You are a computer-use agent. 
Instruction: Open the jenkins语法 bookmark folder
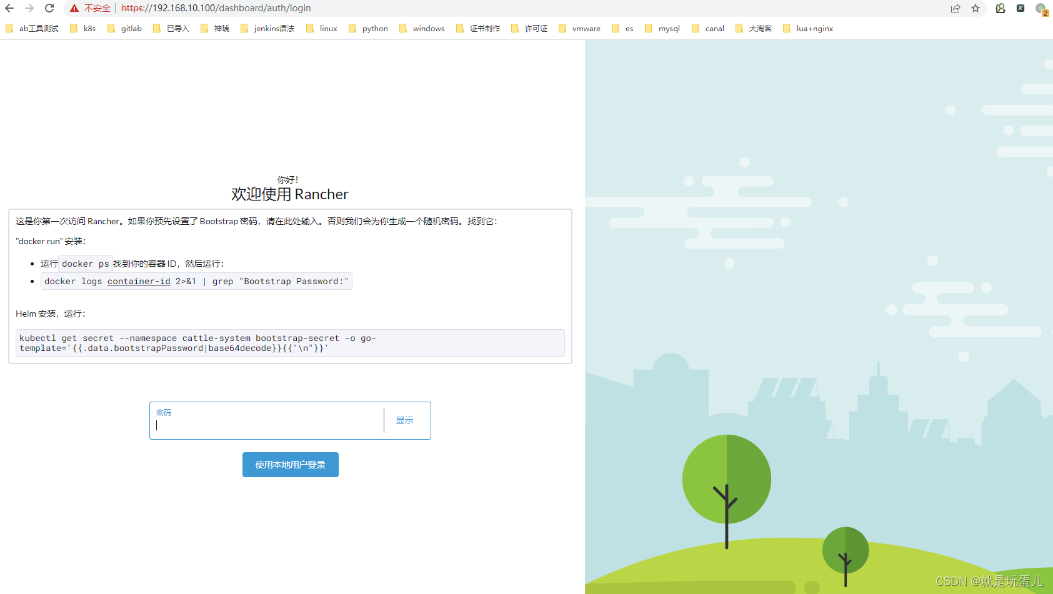(x=267, y=28)
